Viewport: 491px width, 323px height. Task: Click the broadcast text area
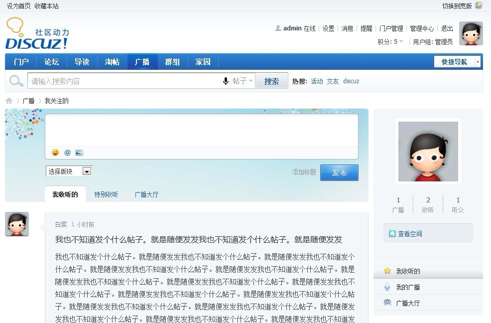point(202,131)
